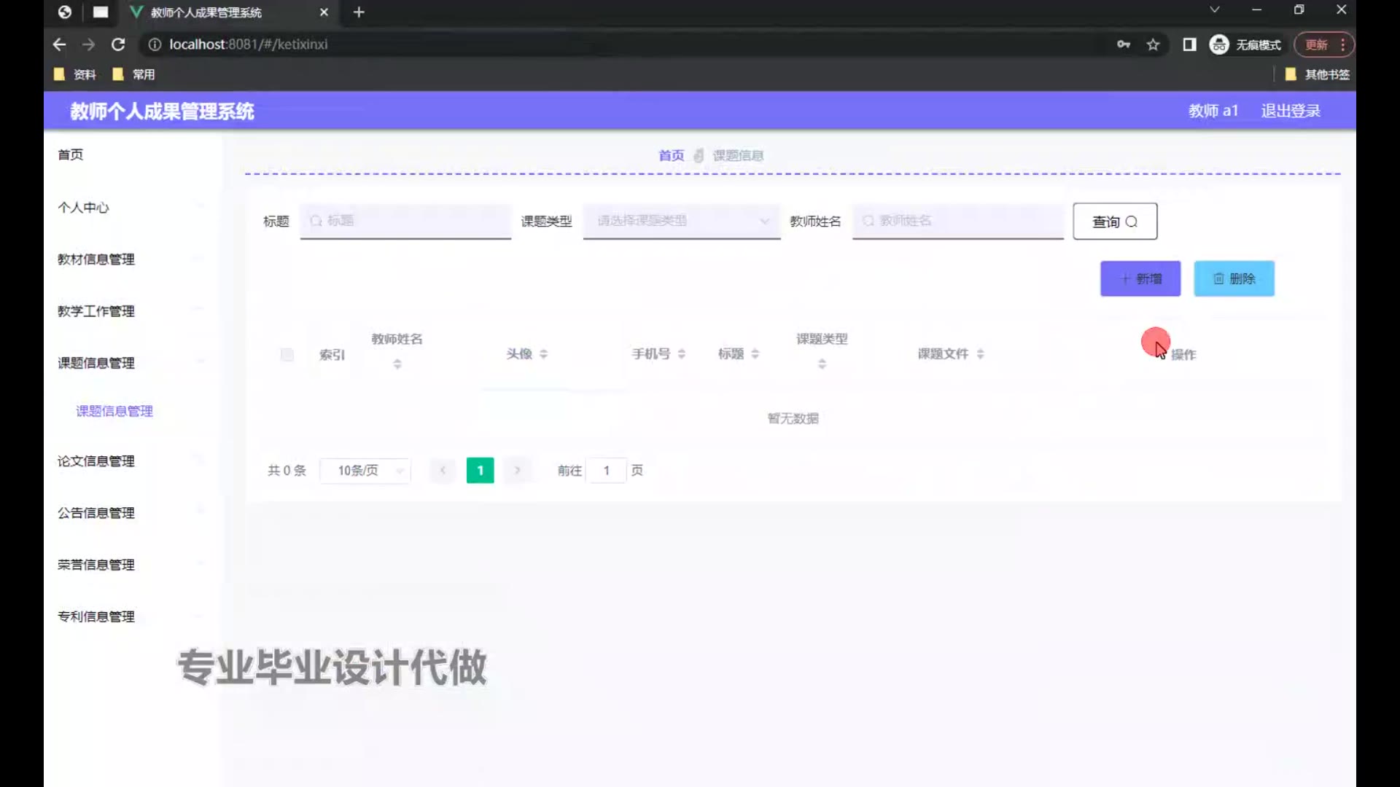Click the browser back arrow

point(60,44)
